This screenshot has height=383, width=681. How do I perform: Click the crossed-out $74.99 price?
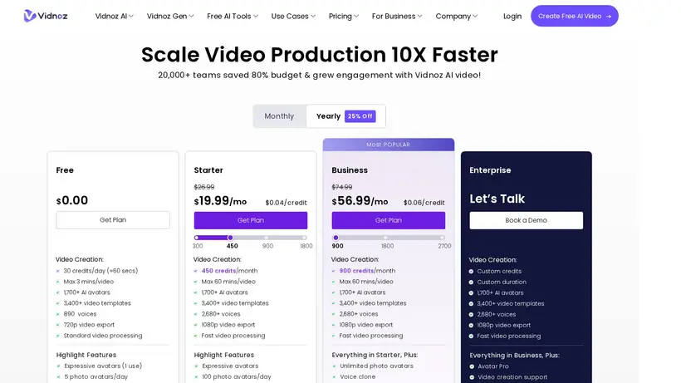pyautogui.click(x=342, y=187)
